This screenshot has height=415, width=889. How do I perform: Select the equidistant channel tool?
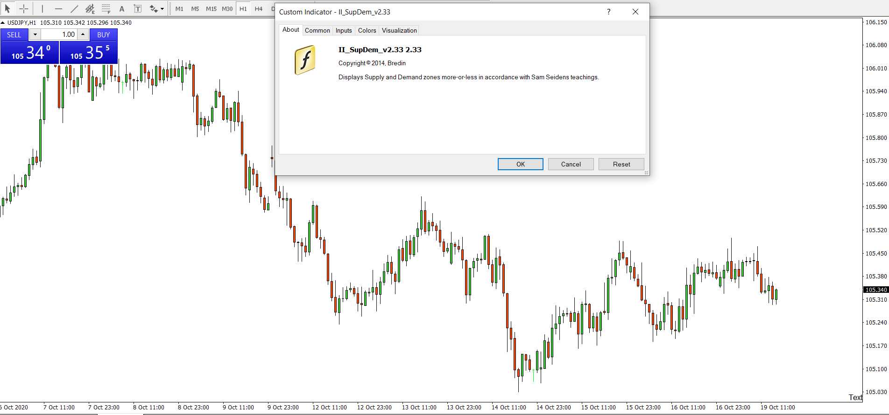point(90,8)
